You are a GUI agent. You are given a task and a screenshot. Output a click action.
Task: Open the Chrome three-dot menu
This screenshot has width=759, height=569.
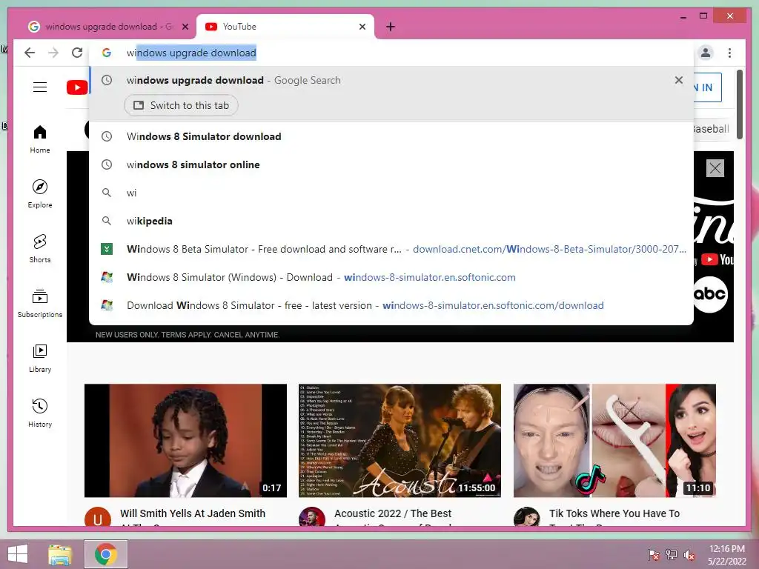click(x=729, y=53)
